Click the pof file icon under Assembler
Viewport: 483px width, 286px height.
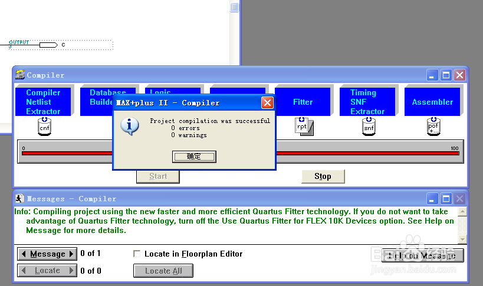pos(433,127)
